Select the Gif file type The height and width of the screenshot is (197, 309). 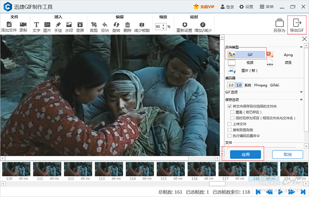(246, 55)
